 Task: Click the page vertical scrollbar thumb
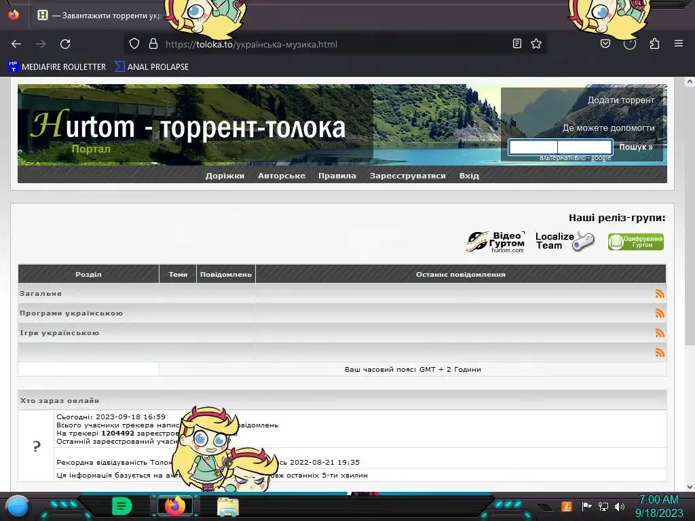pyautogui.click(x=690, y=216)
